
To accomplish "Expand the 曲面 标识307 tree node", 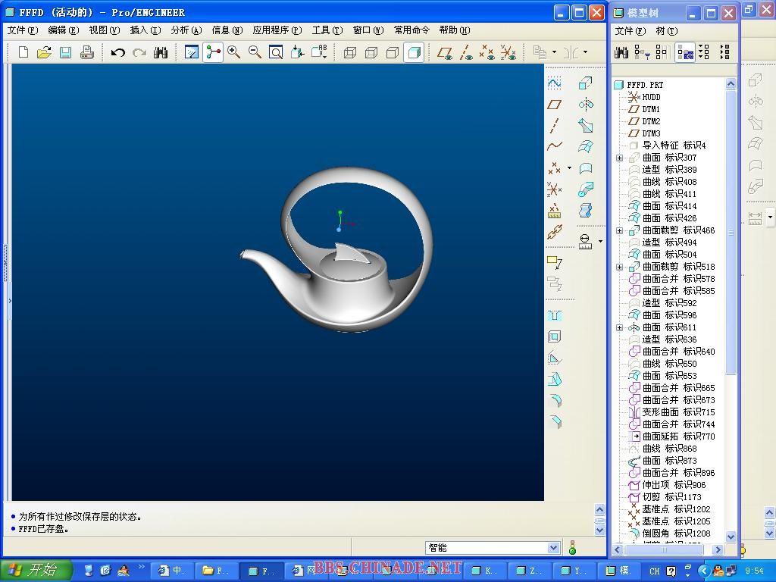I will 619,158.
